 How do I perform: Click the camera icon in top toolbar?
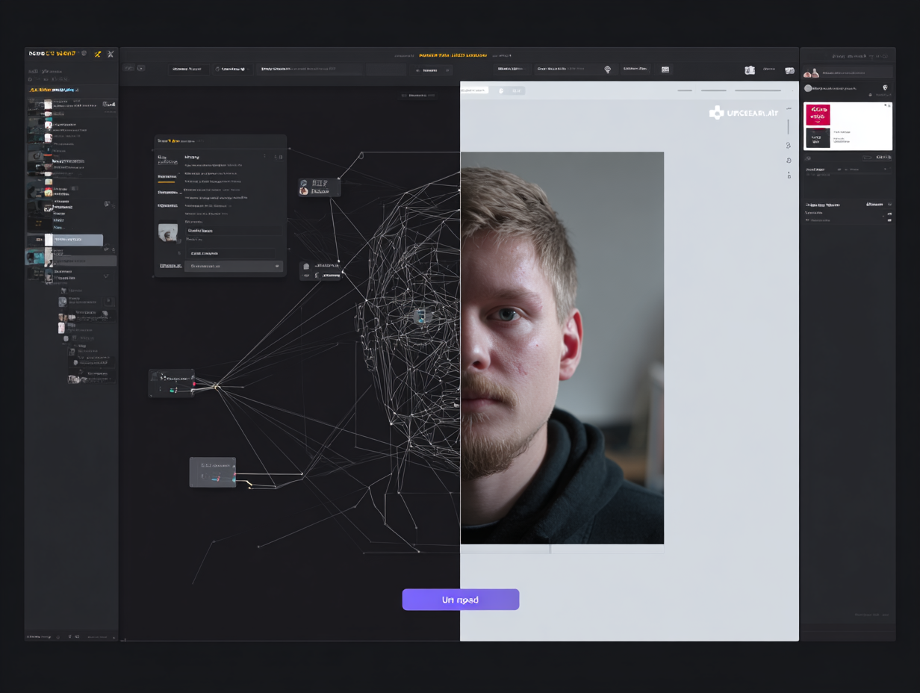[x=750, y=69]
